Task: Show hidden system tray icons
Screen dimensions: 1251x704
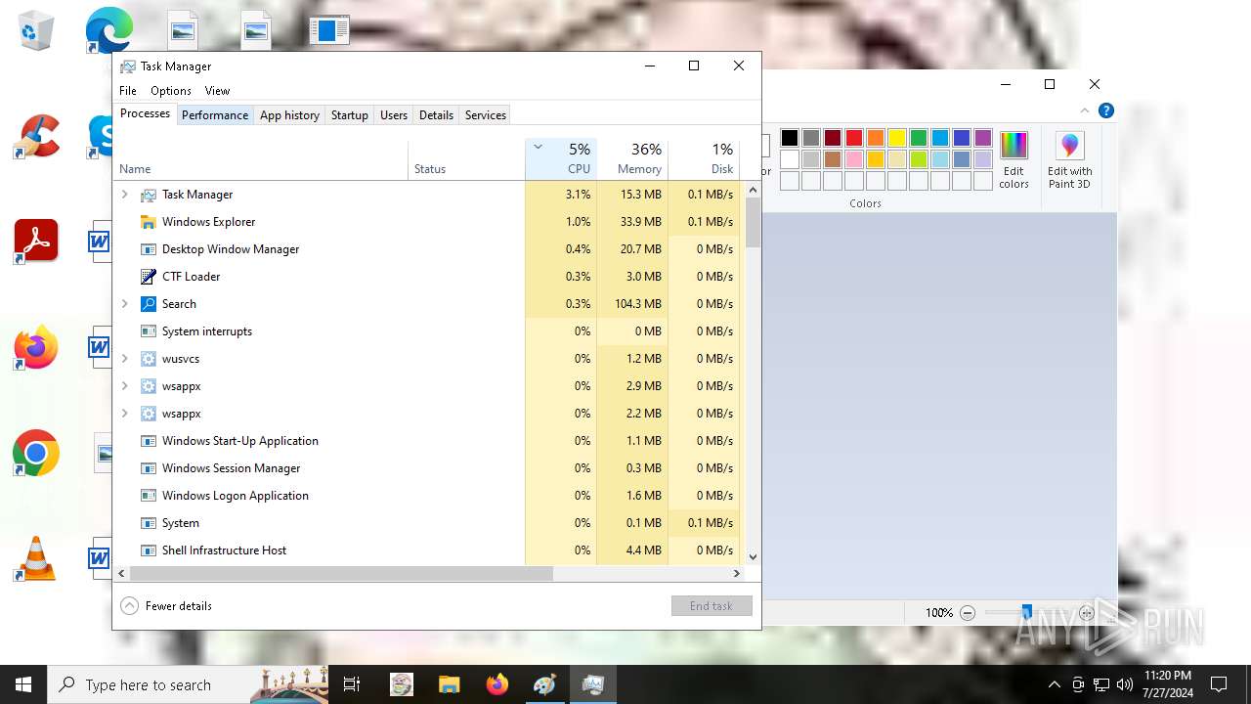Action: pos(1054,684)
